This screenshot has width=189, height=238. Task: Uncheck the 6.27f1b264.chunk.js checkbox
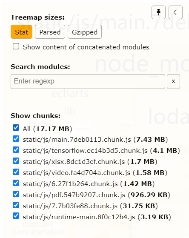coord(16,183)
